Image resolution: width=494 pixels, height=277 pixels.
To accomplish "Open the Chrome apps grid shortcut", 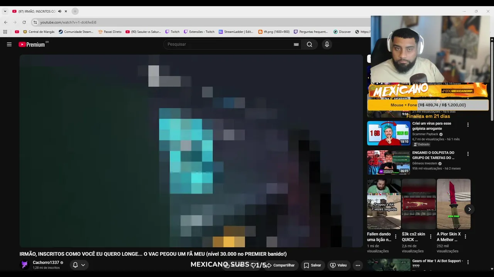I will coord(5,32).
